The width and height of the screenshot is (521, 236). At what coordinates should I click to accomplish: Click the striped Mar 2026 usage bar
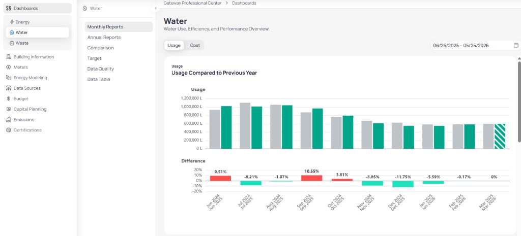tap(500, 136)
